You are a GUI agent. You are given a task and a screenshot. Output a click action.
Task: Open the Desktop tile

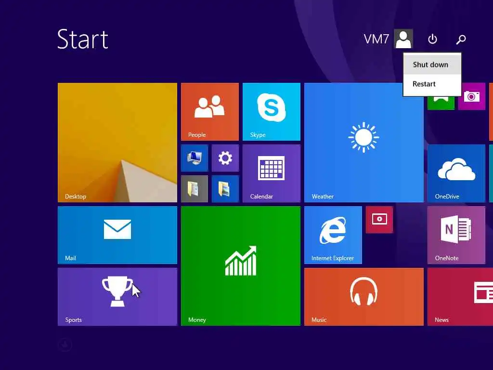tap(117, 143)
